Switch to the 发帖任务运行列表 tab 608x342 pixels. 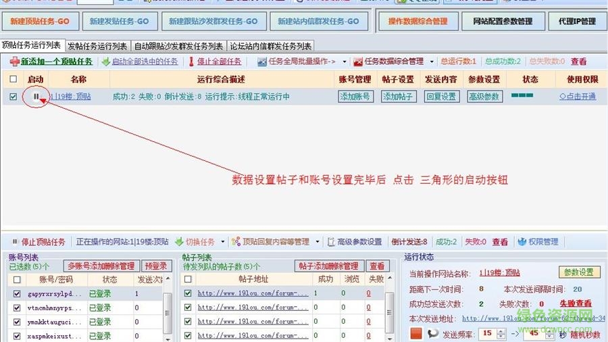click(97, 47)
